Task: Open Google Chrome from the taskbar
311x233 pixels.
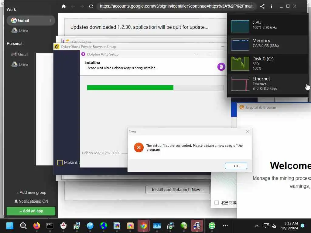Action: click(x=144, y=226)
